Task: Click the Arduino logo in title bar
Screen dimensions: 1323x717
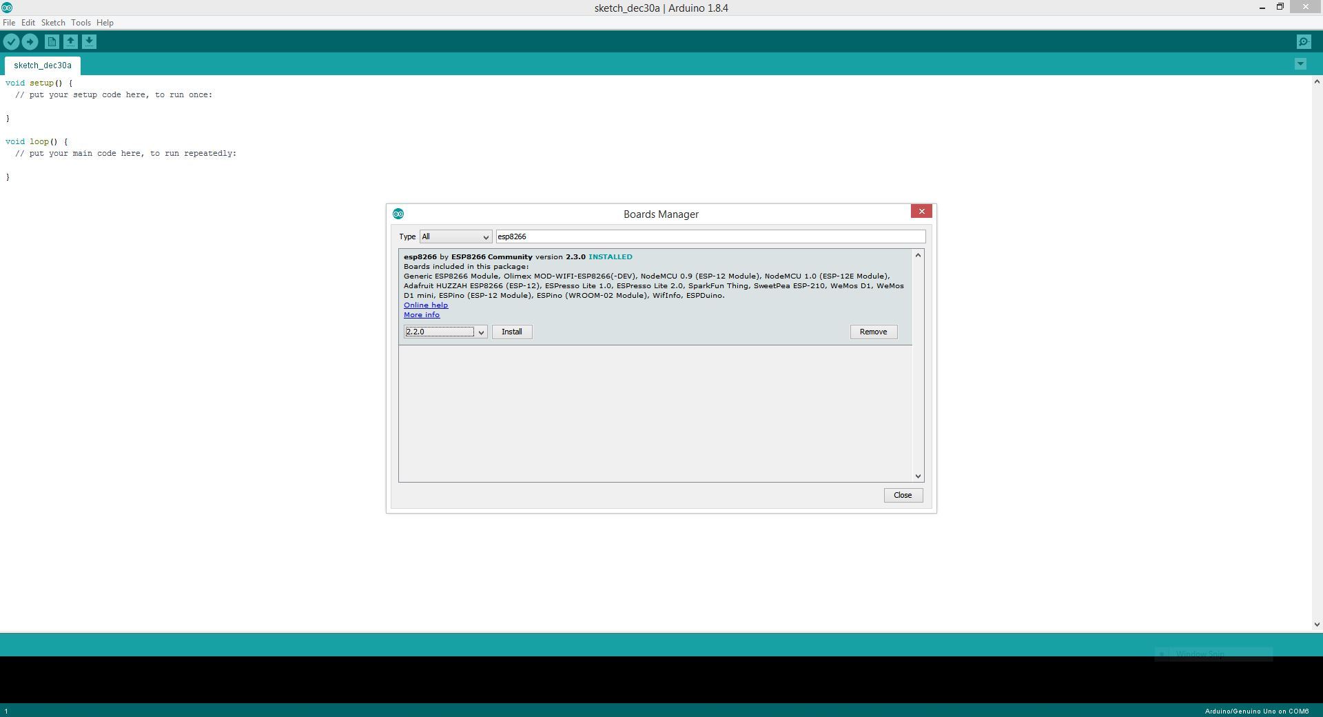Action: (x=7, y=8)
